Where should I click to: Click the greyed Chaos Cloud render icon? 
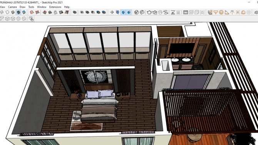(160, 12)
